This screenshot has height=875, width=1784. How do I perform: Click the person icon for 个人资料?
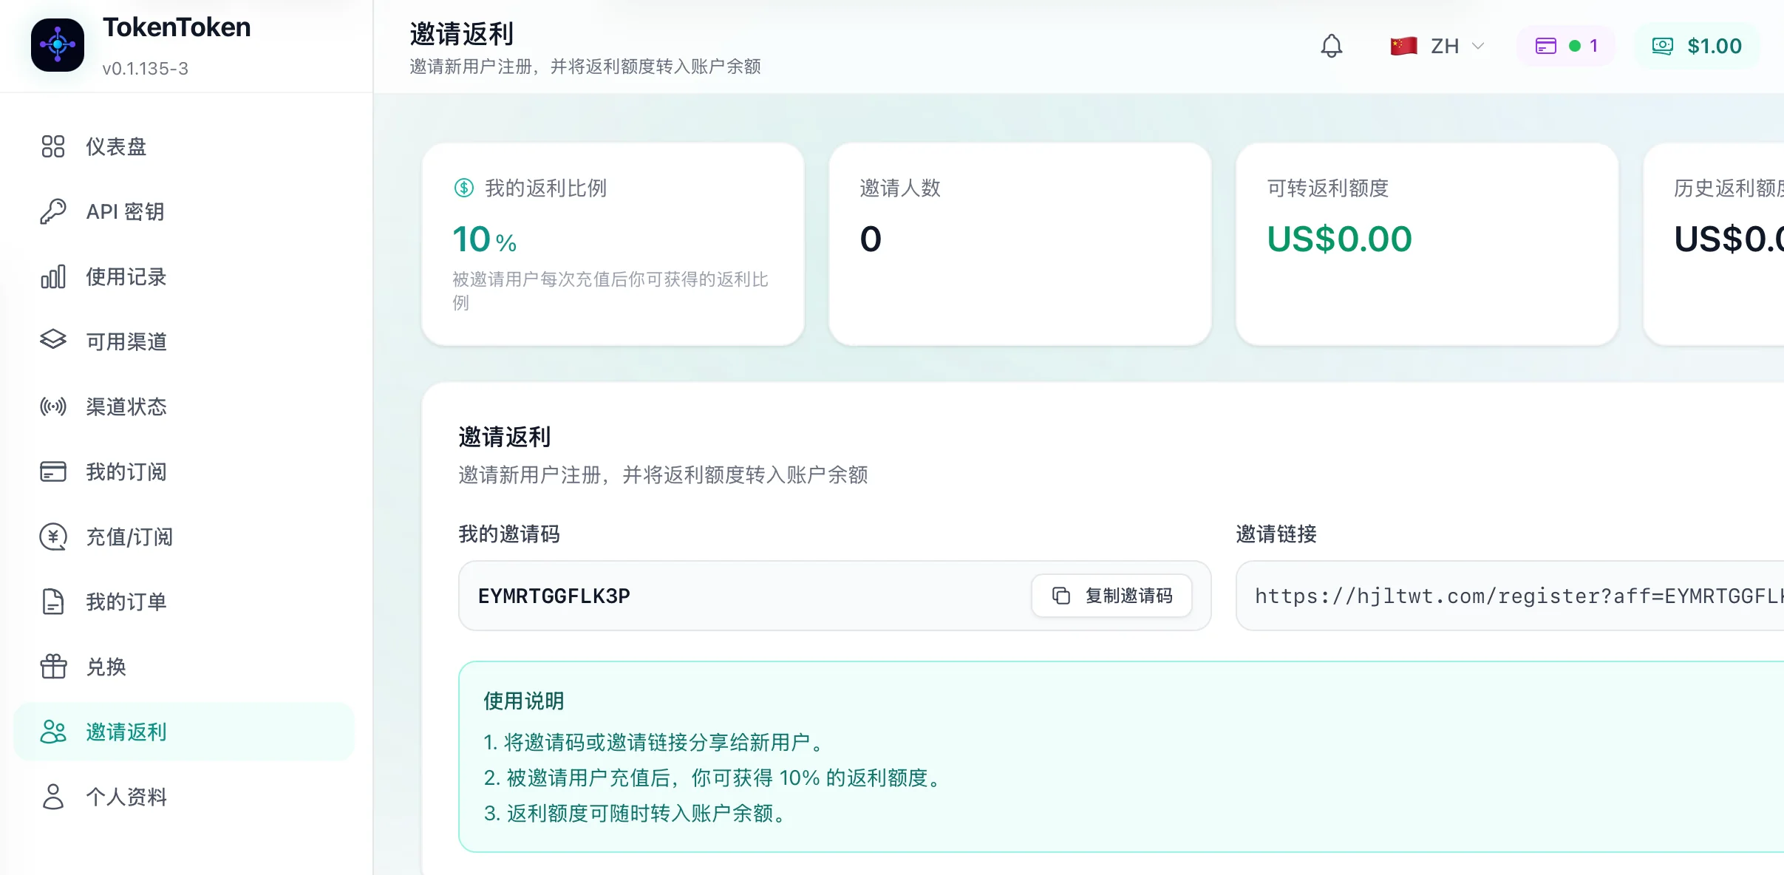[x=53, y=797]
